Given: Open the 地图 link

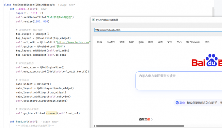Looking at the screenshot, I should [122, 42].
